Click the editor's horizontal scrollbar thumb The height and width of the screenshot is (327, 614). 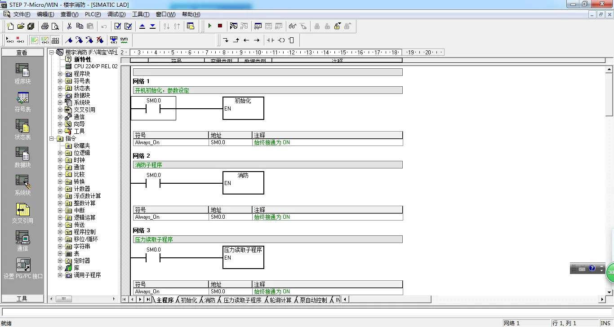[390, 300]
